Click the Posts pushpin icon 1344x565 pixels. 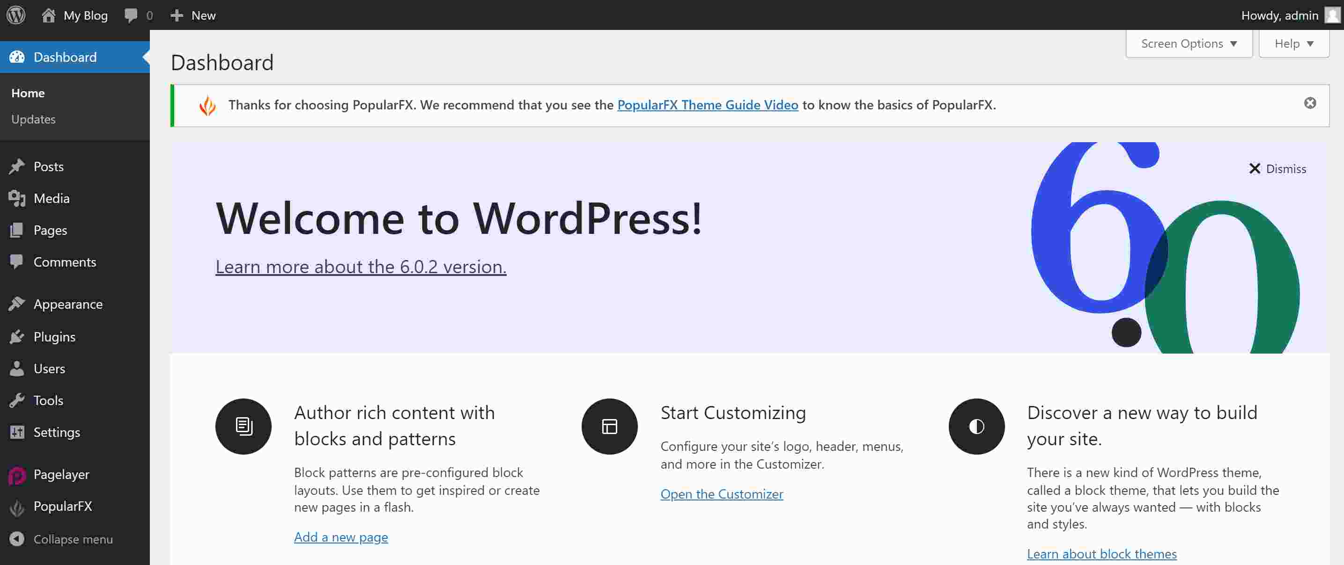[17, 166]
